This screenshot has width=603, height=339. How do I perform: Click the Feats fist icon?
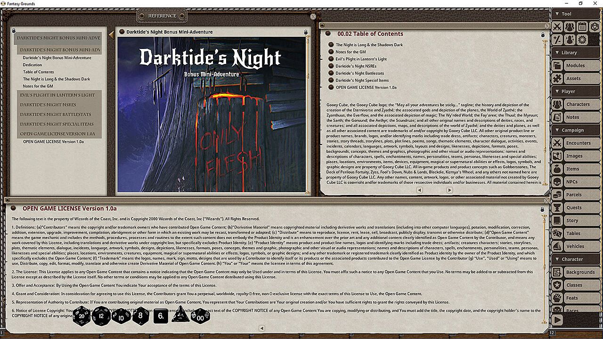tap(557, 298)
